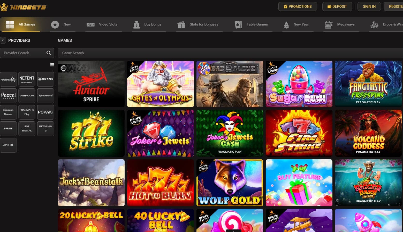Open the Jack and the Beanstalk game
This screenshot has width=403, height=232.
pos(91,183)
